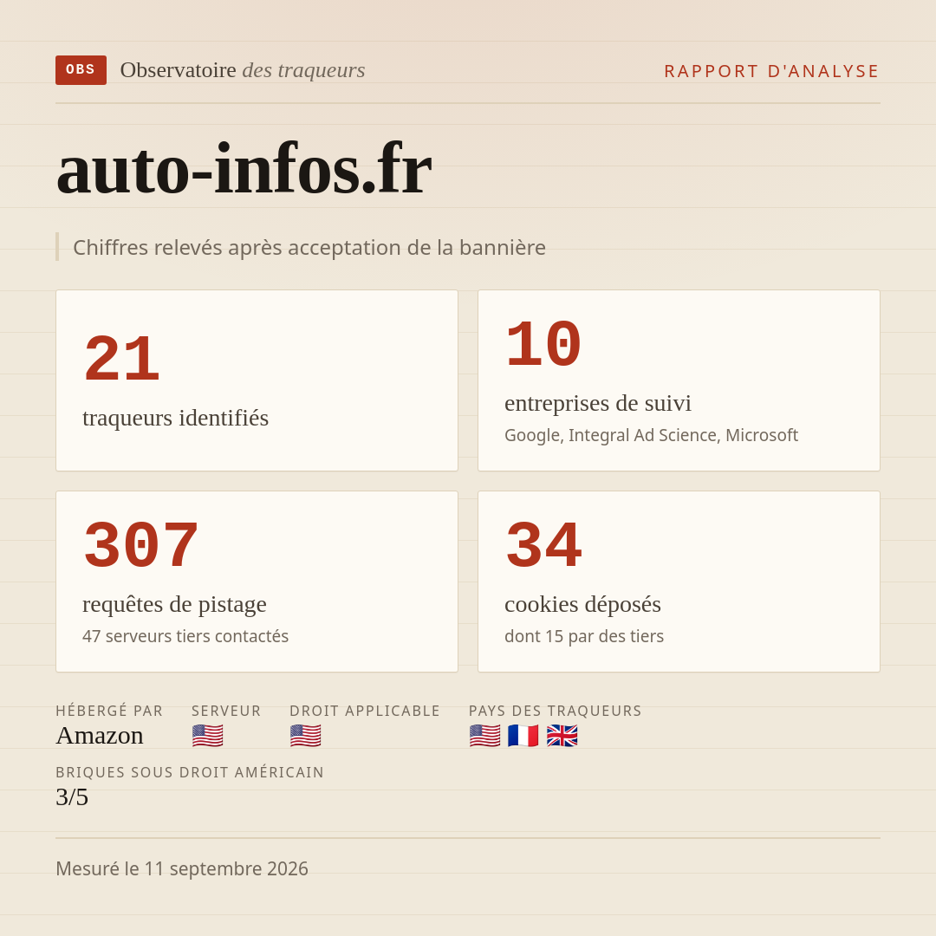936x936 pixels.
Task: Click the 'entreprises de suivi' label
Action: pyautogui.click(x=598, y=403)
